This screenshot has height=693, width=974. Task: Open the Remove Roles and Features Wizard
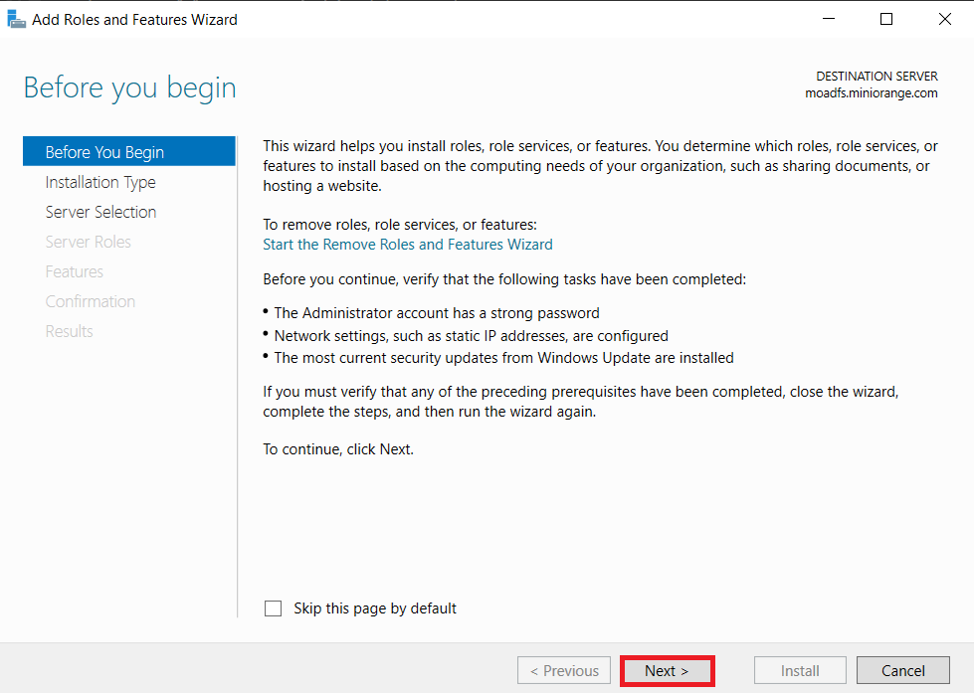click(x=407, y=244)
